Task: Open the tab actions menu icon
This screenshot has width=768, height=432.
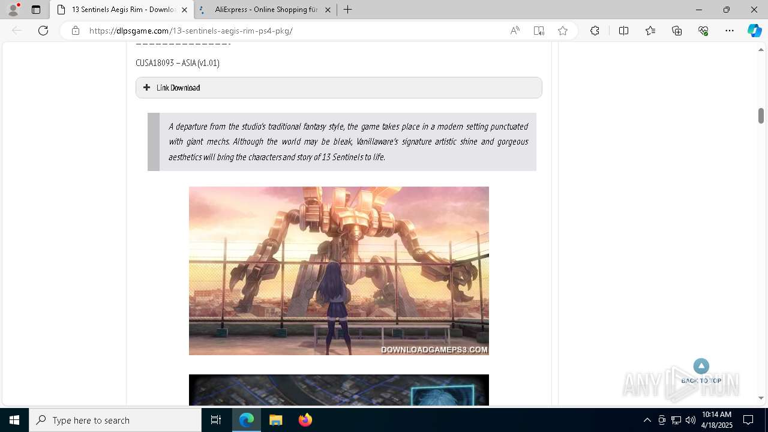Action: pos(36,10)
